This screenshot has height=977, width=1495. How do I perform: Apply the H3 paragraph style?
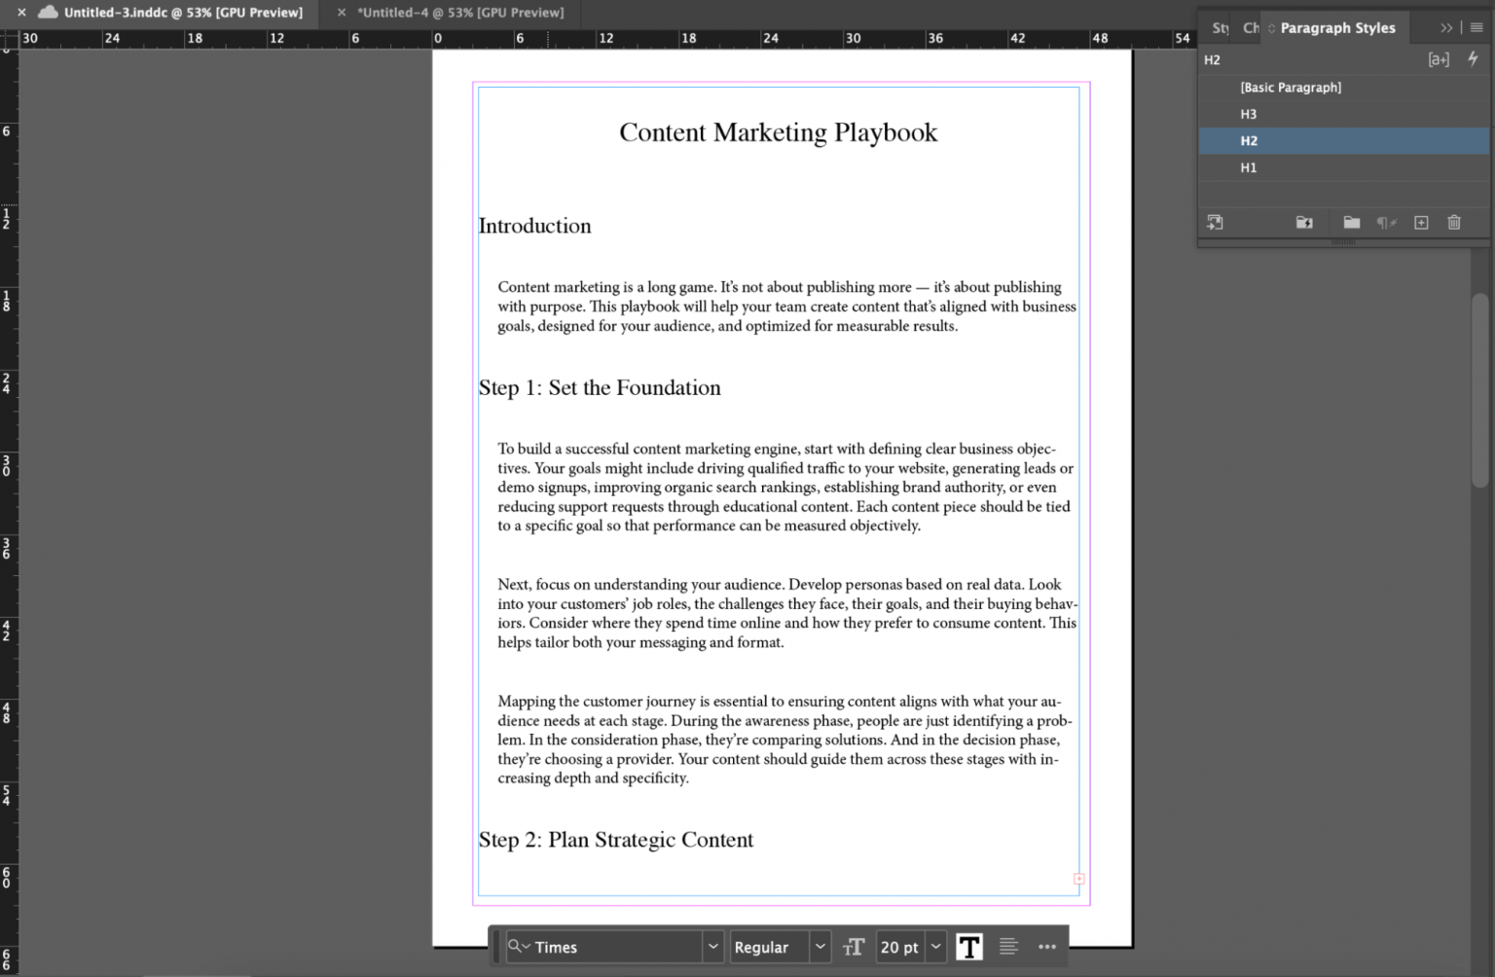[x=1249, y=115]
